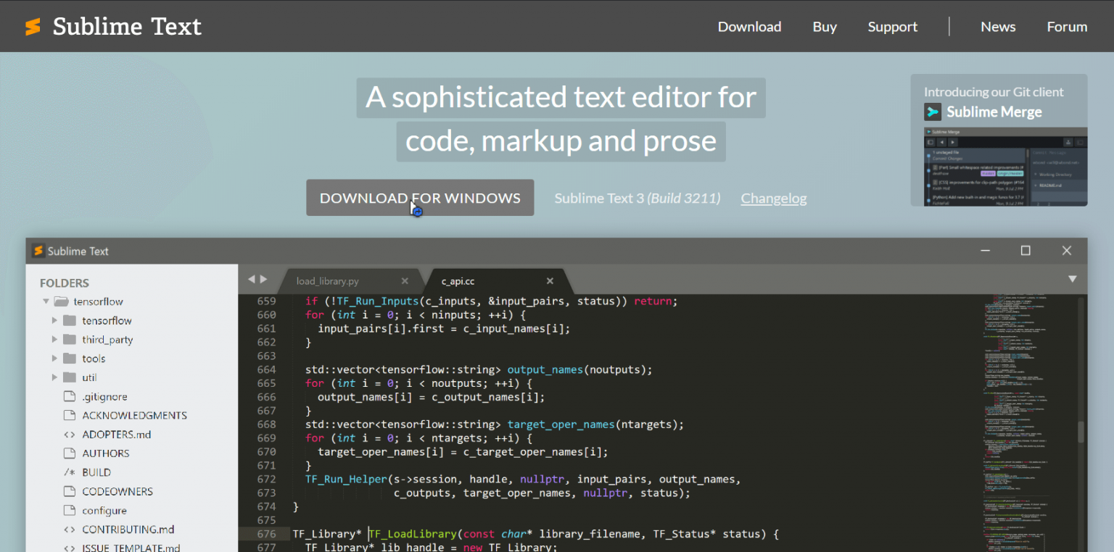Click the DOWNLOAD FOR WINDOWS button
Image resolution: width=1114 pixels, height=552 pixels.
pyautogui.click(x=420, y=197)
